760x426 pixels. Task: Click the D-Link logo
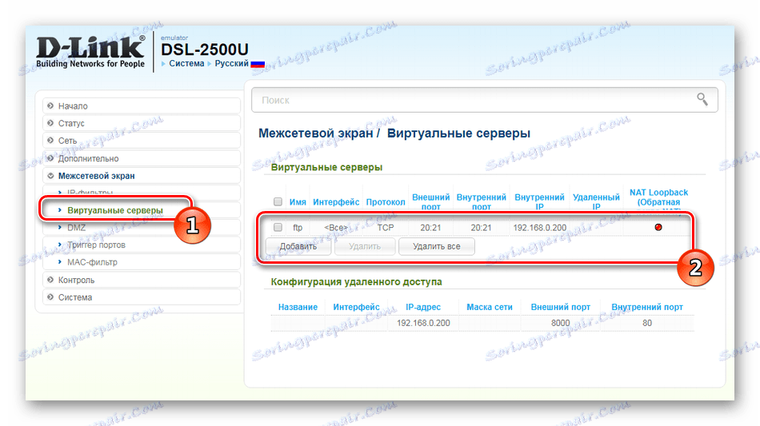pos(90,52)
